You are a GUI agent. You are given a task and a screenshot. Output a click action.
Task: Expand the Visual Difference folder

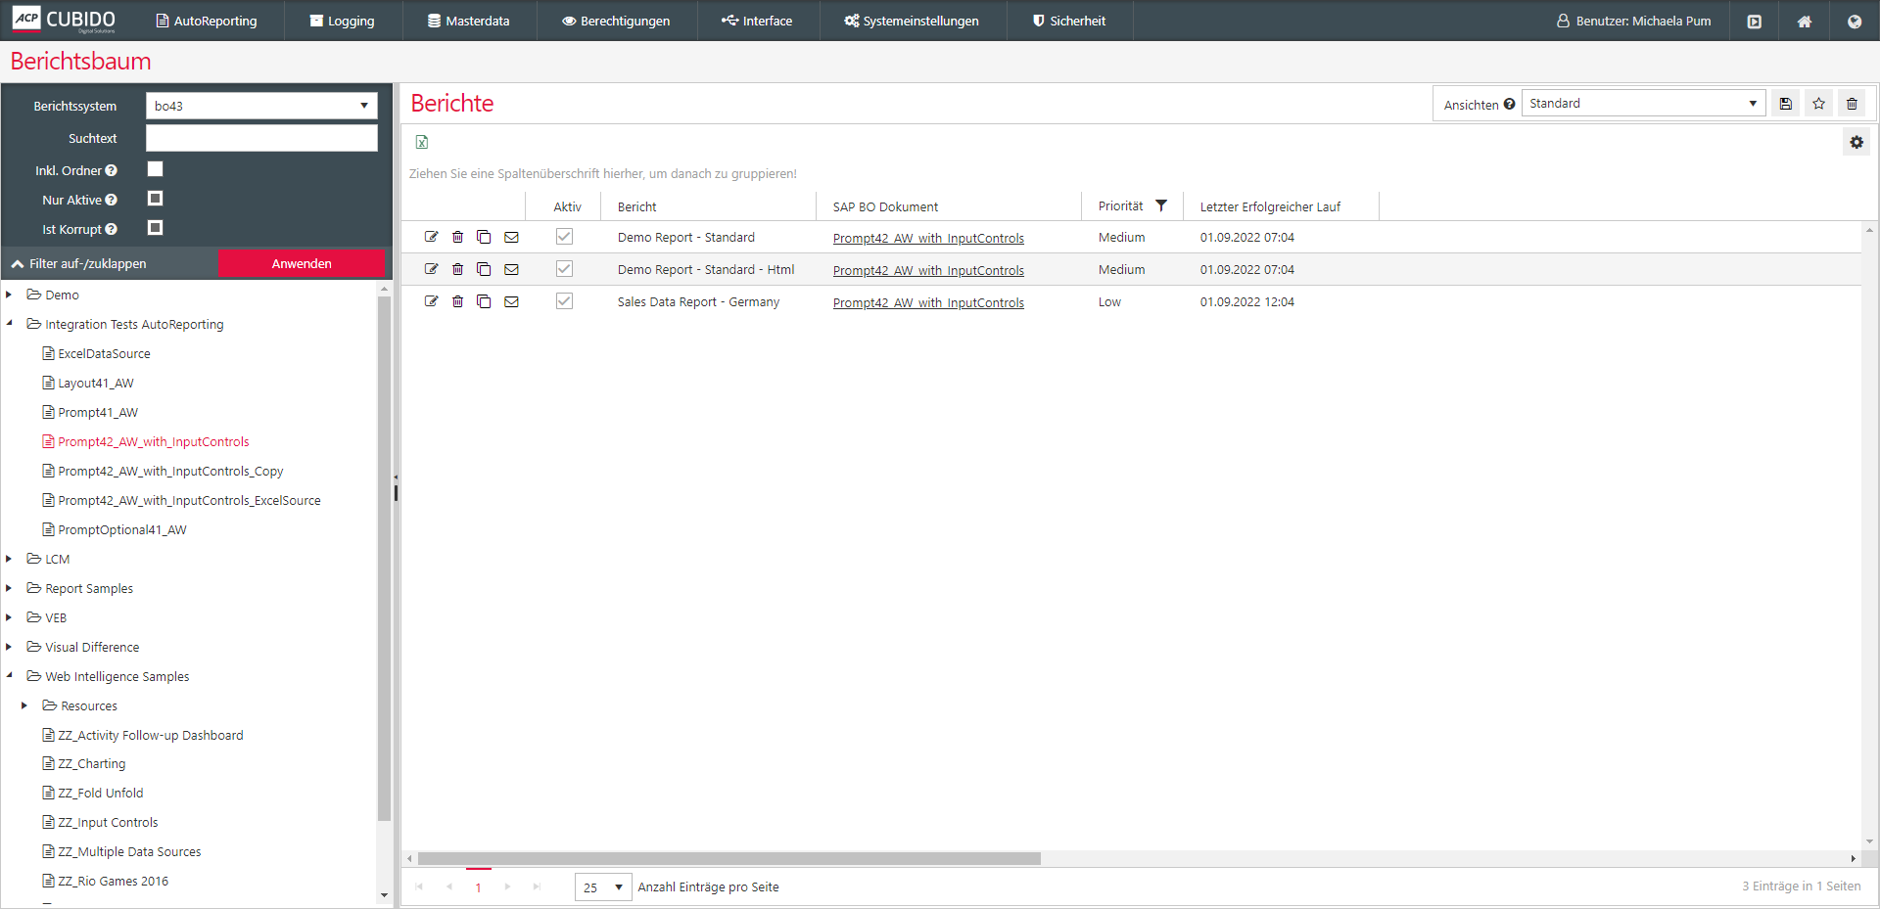click(x=9, y=647)
